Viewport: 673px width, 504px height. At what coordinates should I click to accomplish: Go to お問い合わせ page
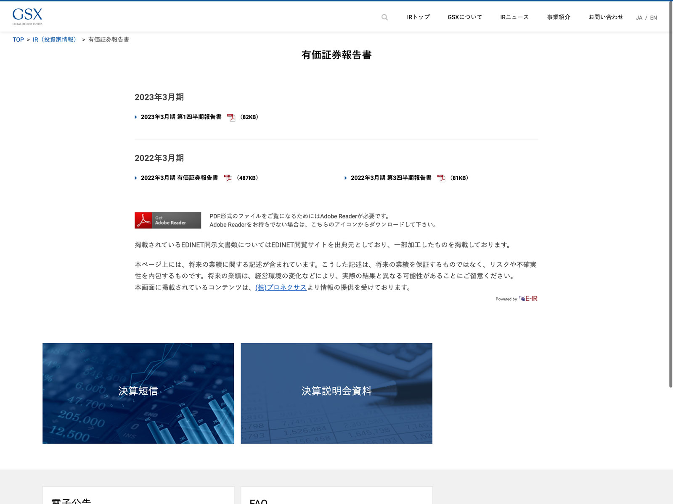point(606,17)
